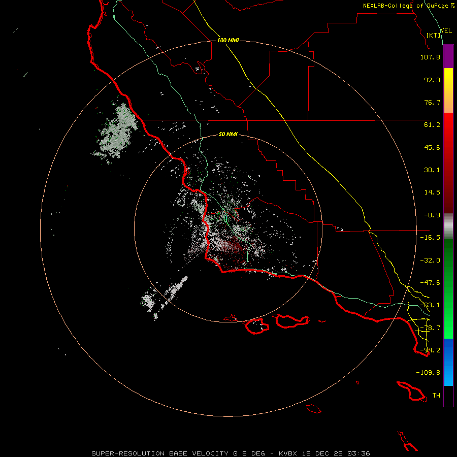Click the yellow segment of velocity color bar
The image size is (457, 457).
pos(448,79)
